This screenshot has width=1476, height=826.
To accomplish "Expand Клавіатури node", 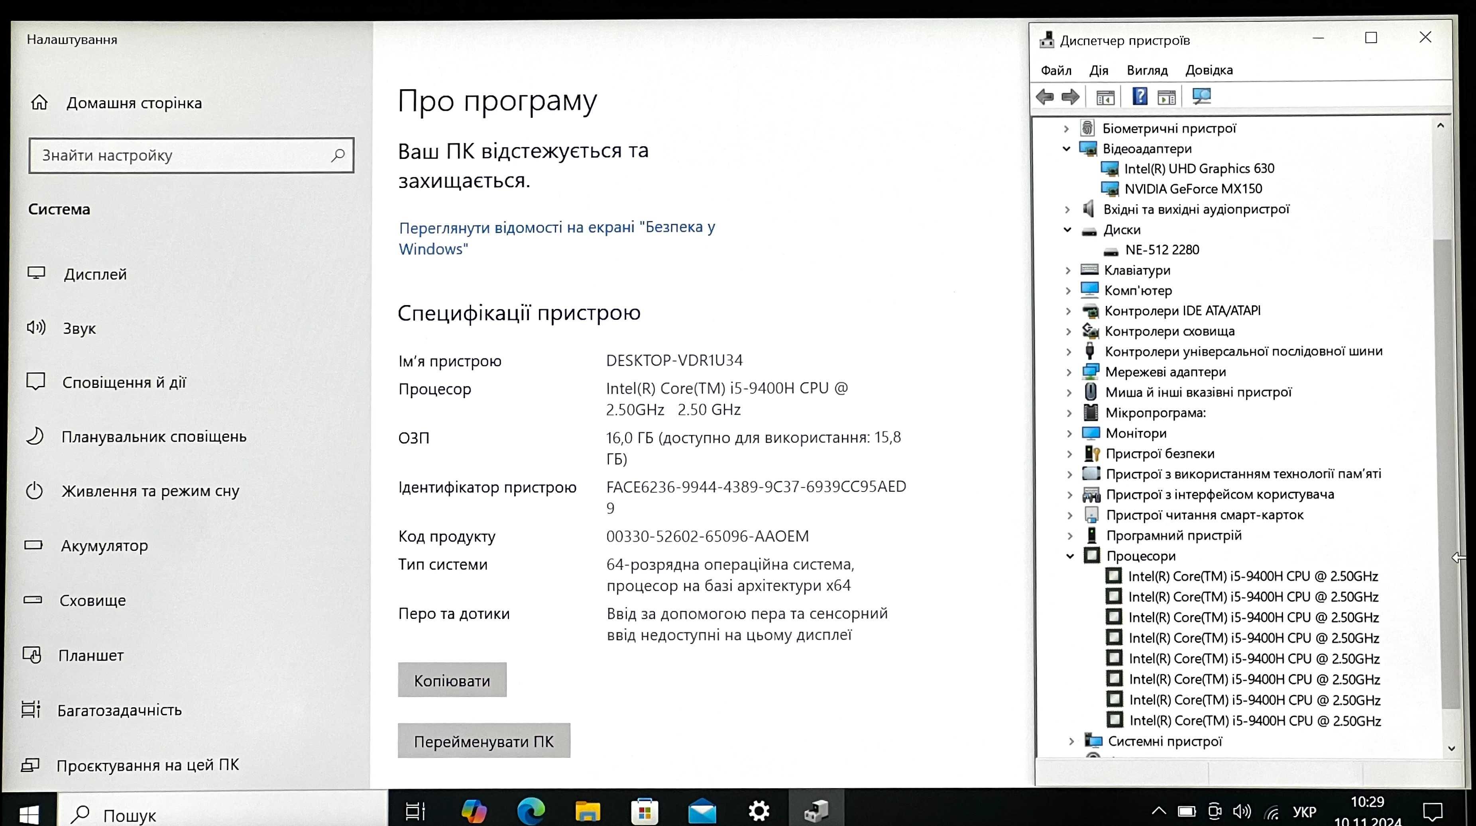I will [x=1068, y=270].
